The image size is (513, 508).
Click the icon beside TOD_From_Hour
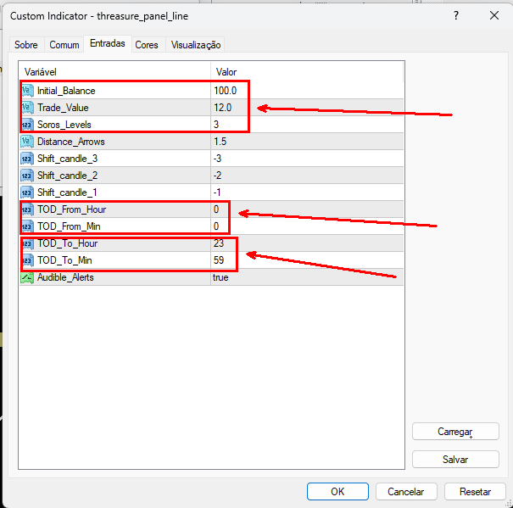tap(28, 209)
